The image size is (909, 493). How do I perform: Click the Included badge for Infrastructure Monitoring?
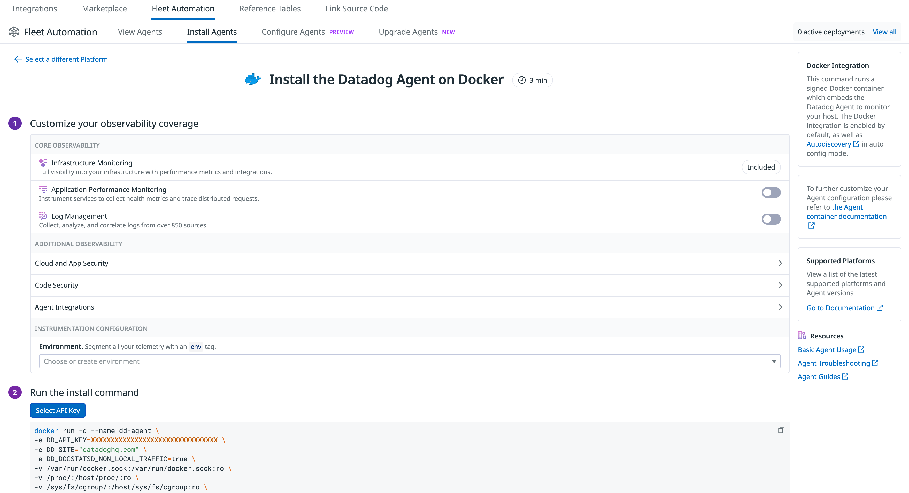pyautogui.click(x=761, y=167)
